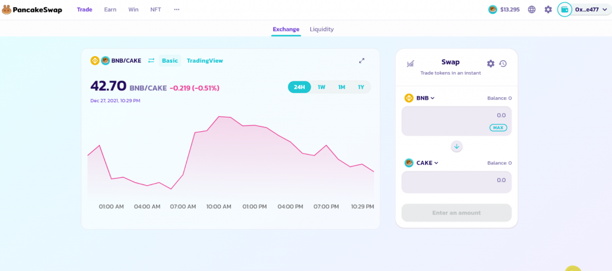
Task: Click the wallet icon in header
Action: point(564,10)
